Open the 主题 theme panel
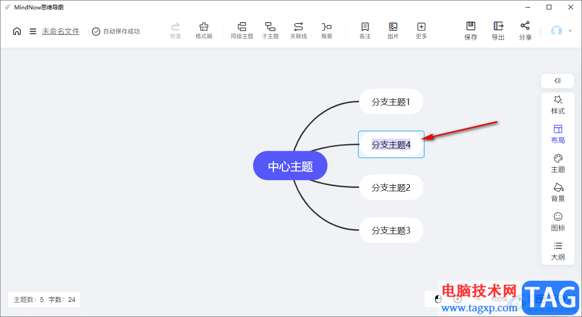 [x=558, y=164]
